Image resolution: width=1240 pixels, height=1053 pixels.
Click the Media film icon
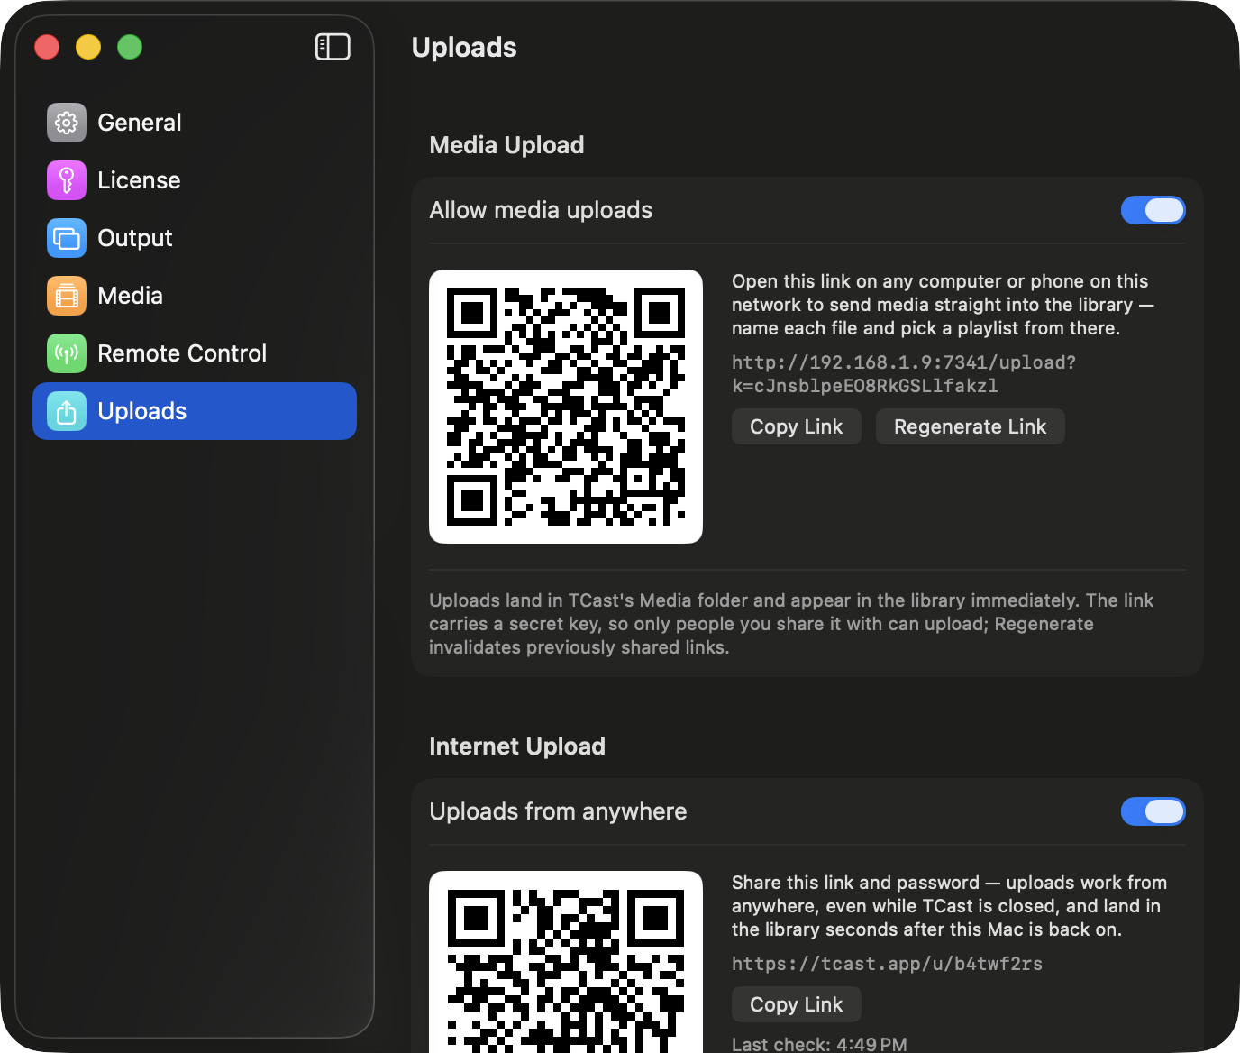67,296
